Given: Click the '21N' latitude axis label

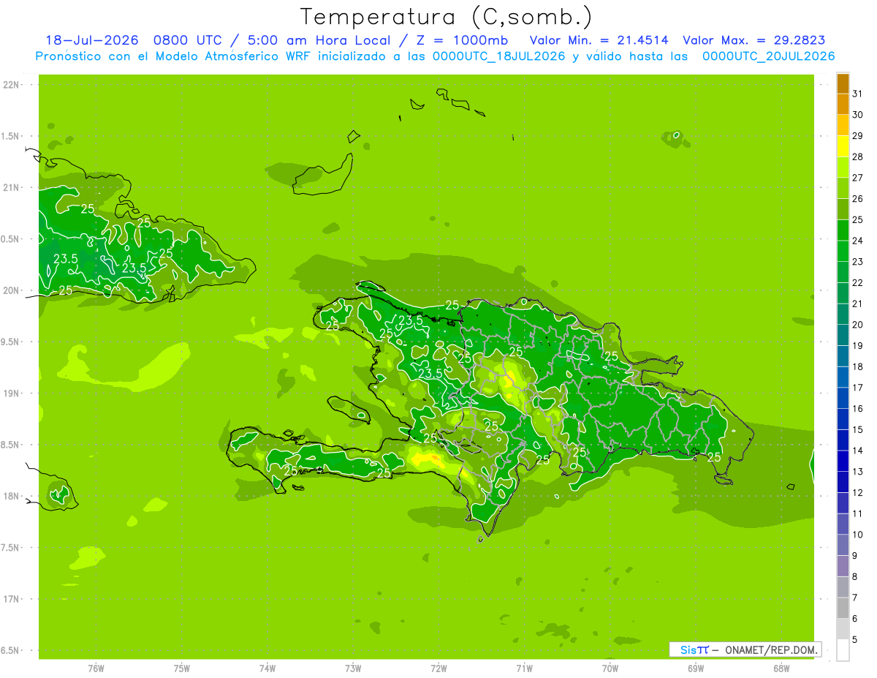Looking at the screenshot, I should pyautogui.click(x=11, y=187).
